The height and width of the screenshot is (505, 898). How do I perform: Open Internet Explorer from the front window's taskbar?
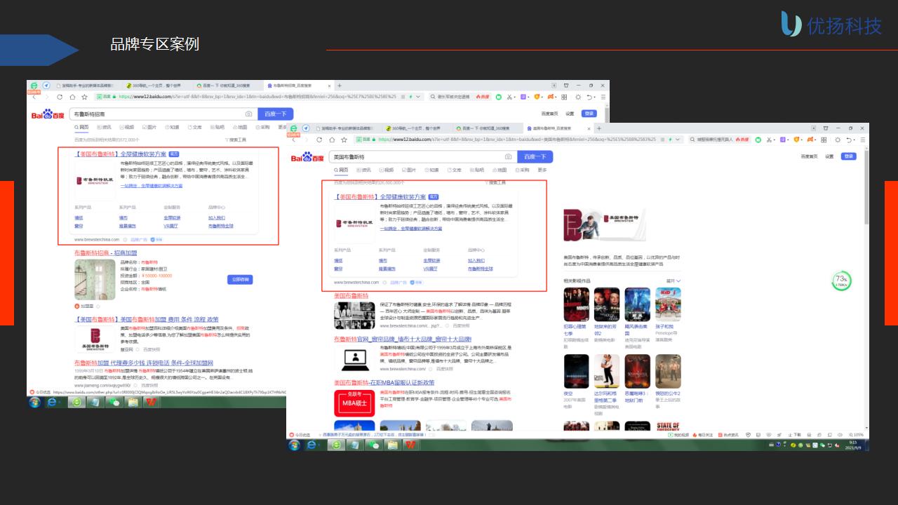click(312, 445)
